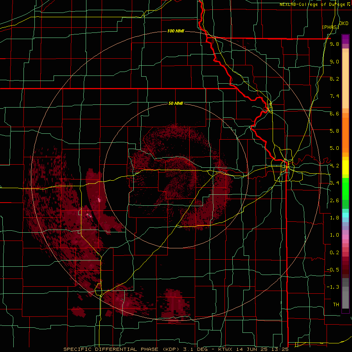Click the 6.6 scale value

coord(334,113)
